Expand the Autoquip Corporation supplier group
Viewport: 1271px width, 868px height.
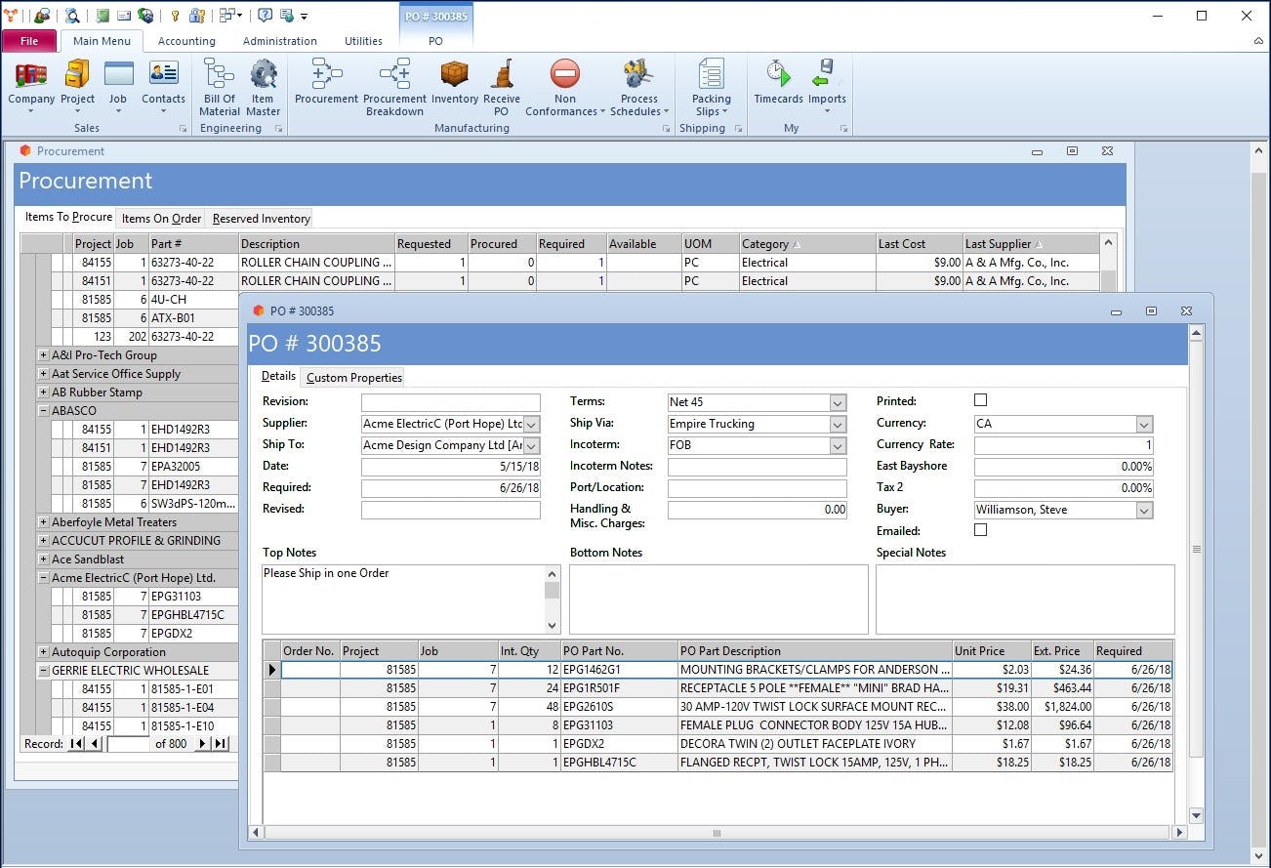(x=43, y=652)
